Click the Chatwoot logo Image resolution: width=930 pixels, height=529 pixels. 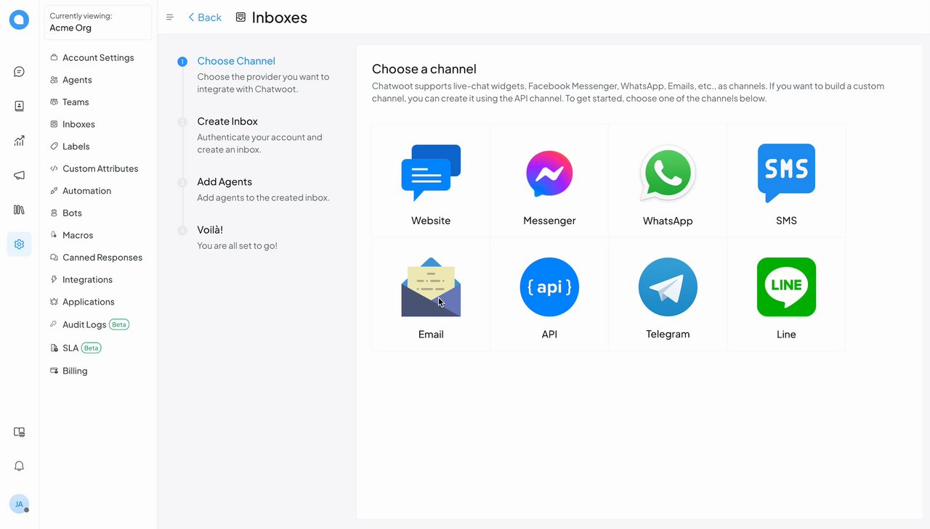coord(19,20)
